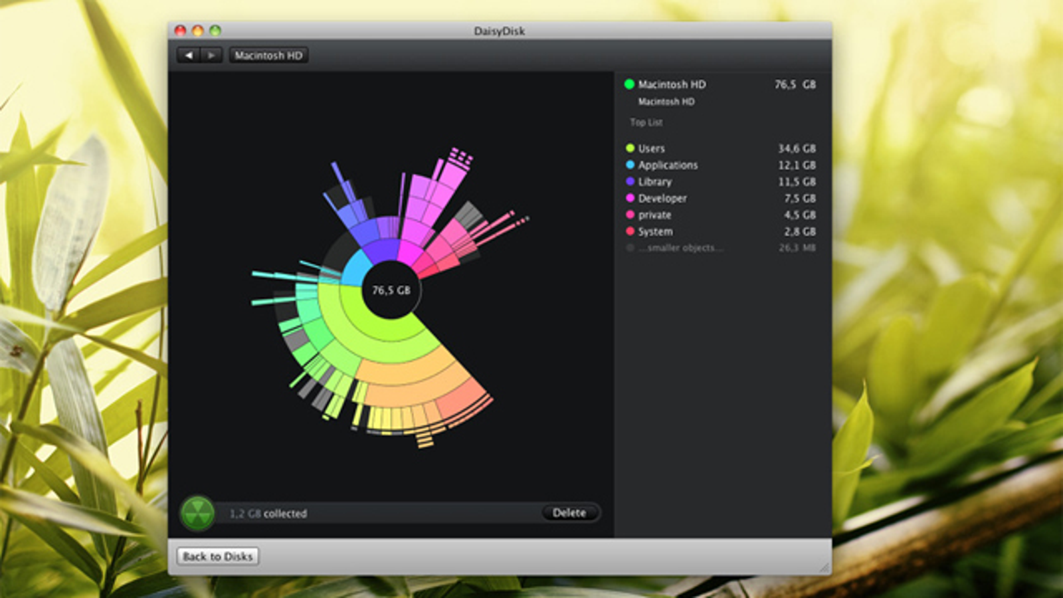This screenshot has height=598, width=1063.
Task: Click the green collector drop target icon
Action: [197, 513]
